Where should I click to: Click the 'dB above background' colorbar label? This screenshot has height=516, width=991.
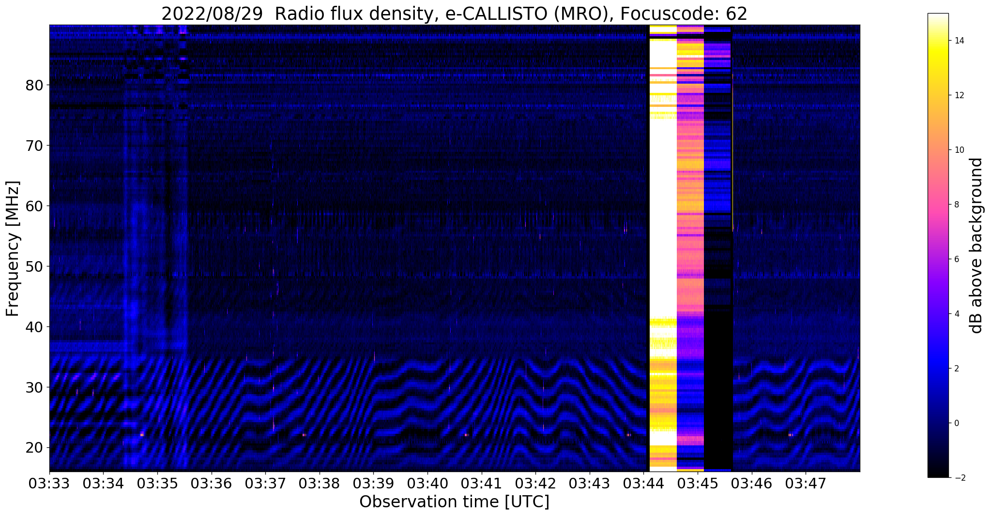[x=976, y=246]
